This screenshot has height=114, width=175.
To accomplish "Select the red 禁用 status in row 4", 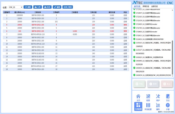I will point(125,25).
